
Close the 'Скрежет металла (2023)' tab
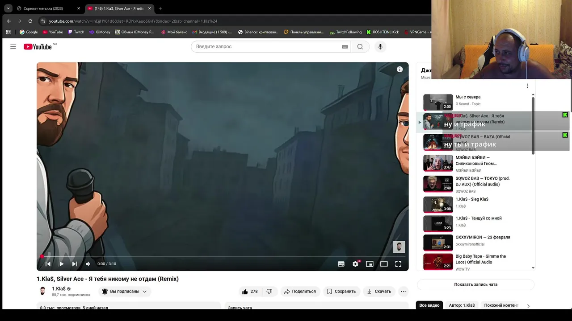point(79,8)
